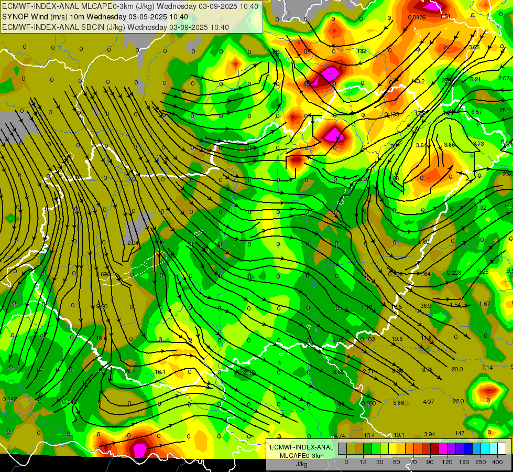513x472 pixels.
Task: Click the map value 4.07
Action: point(429,402)
